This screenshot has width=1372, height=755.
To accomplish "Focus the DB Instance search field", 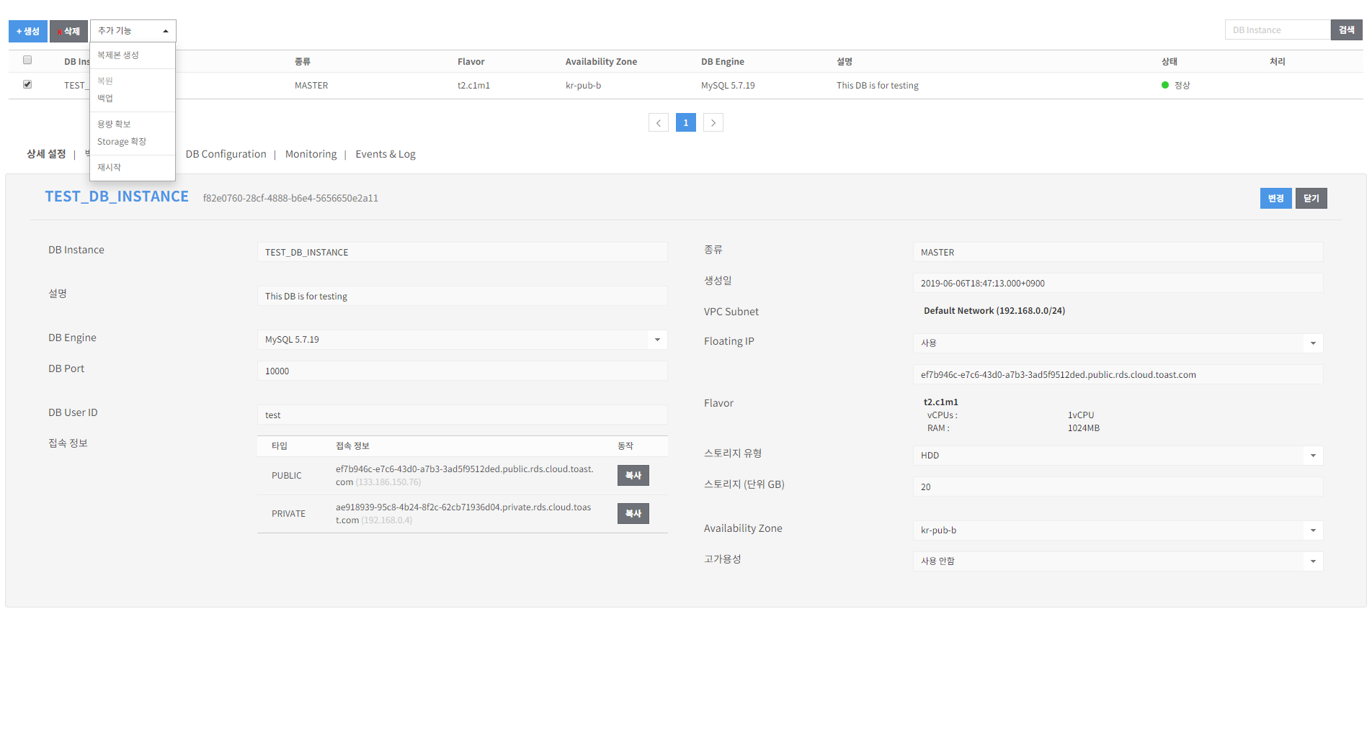I will (1277, 30).
